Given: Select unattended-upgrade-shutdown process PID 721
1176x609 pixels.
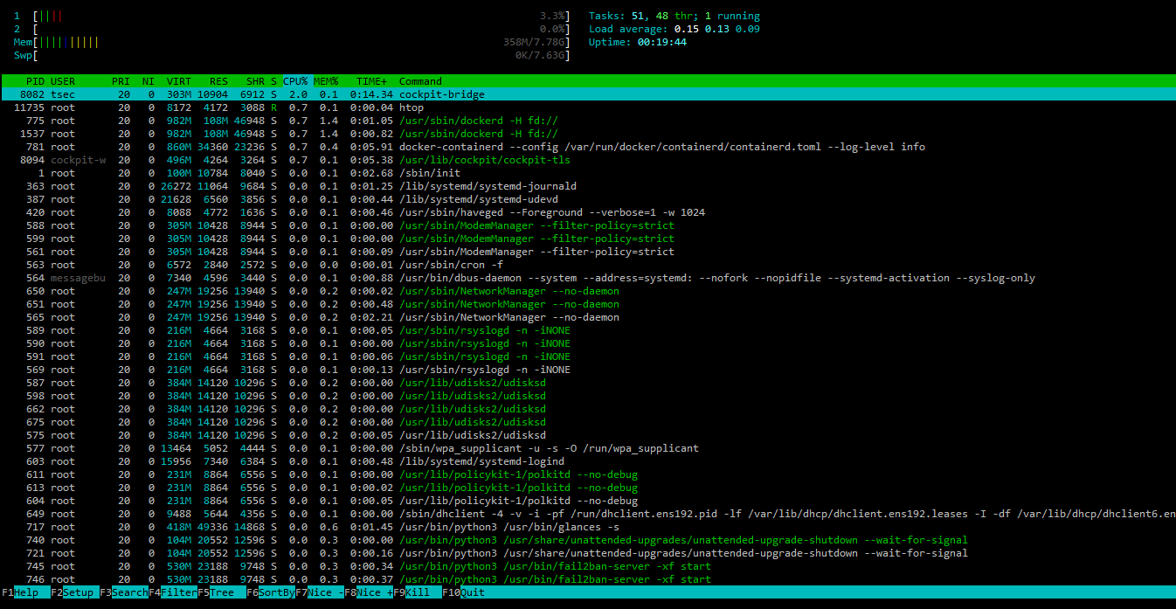Looking at the screenshot, I should coord(588,553).
